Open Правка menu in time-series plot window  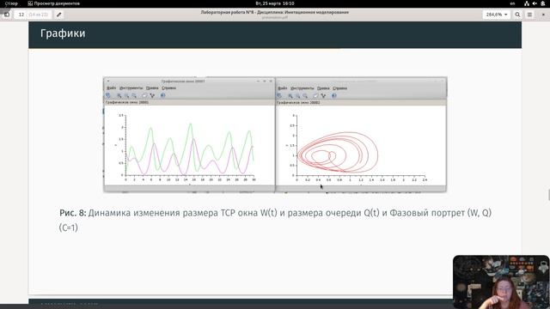point(152,88)
